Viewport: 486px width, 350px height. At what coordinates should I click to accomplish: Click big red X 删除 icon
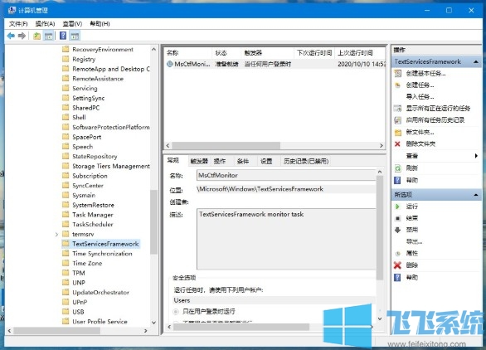tap(397, 265)
